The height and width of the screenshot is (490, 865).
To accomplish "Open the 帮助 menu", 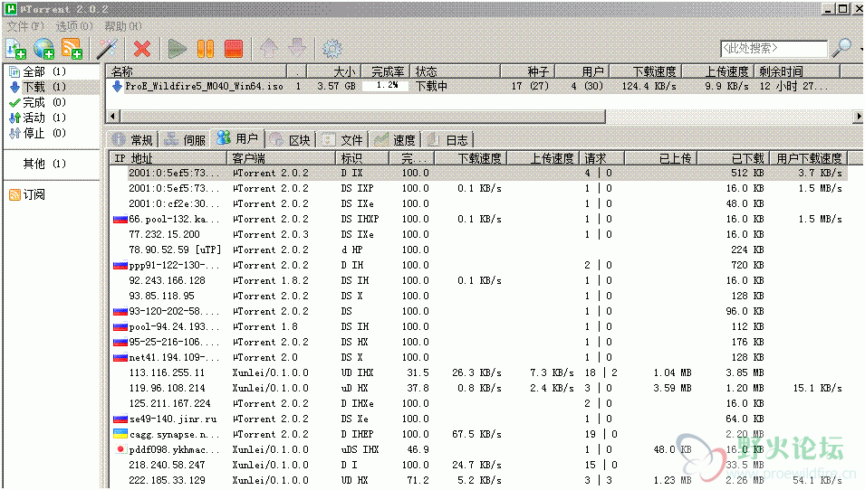I will click(x=123, y=26).
